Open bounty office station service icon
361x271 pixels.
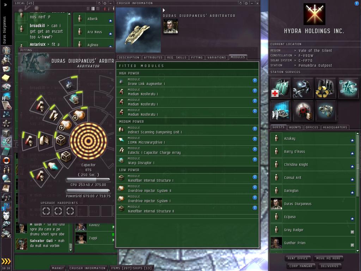tap(303, 110)
